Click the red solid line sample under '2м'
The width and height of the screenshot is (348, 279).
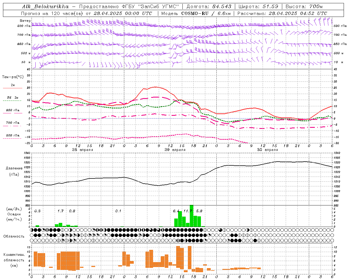pyautogui.click(x=13, y=88)
